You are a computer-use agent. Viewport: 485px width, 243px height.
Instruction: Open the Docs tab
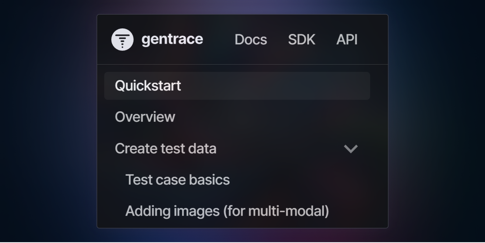click(251, 39)
